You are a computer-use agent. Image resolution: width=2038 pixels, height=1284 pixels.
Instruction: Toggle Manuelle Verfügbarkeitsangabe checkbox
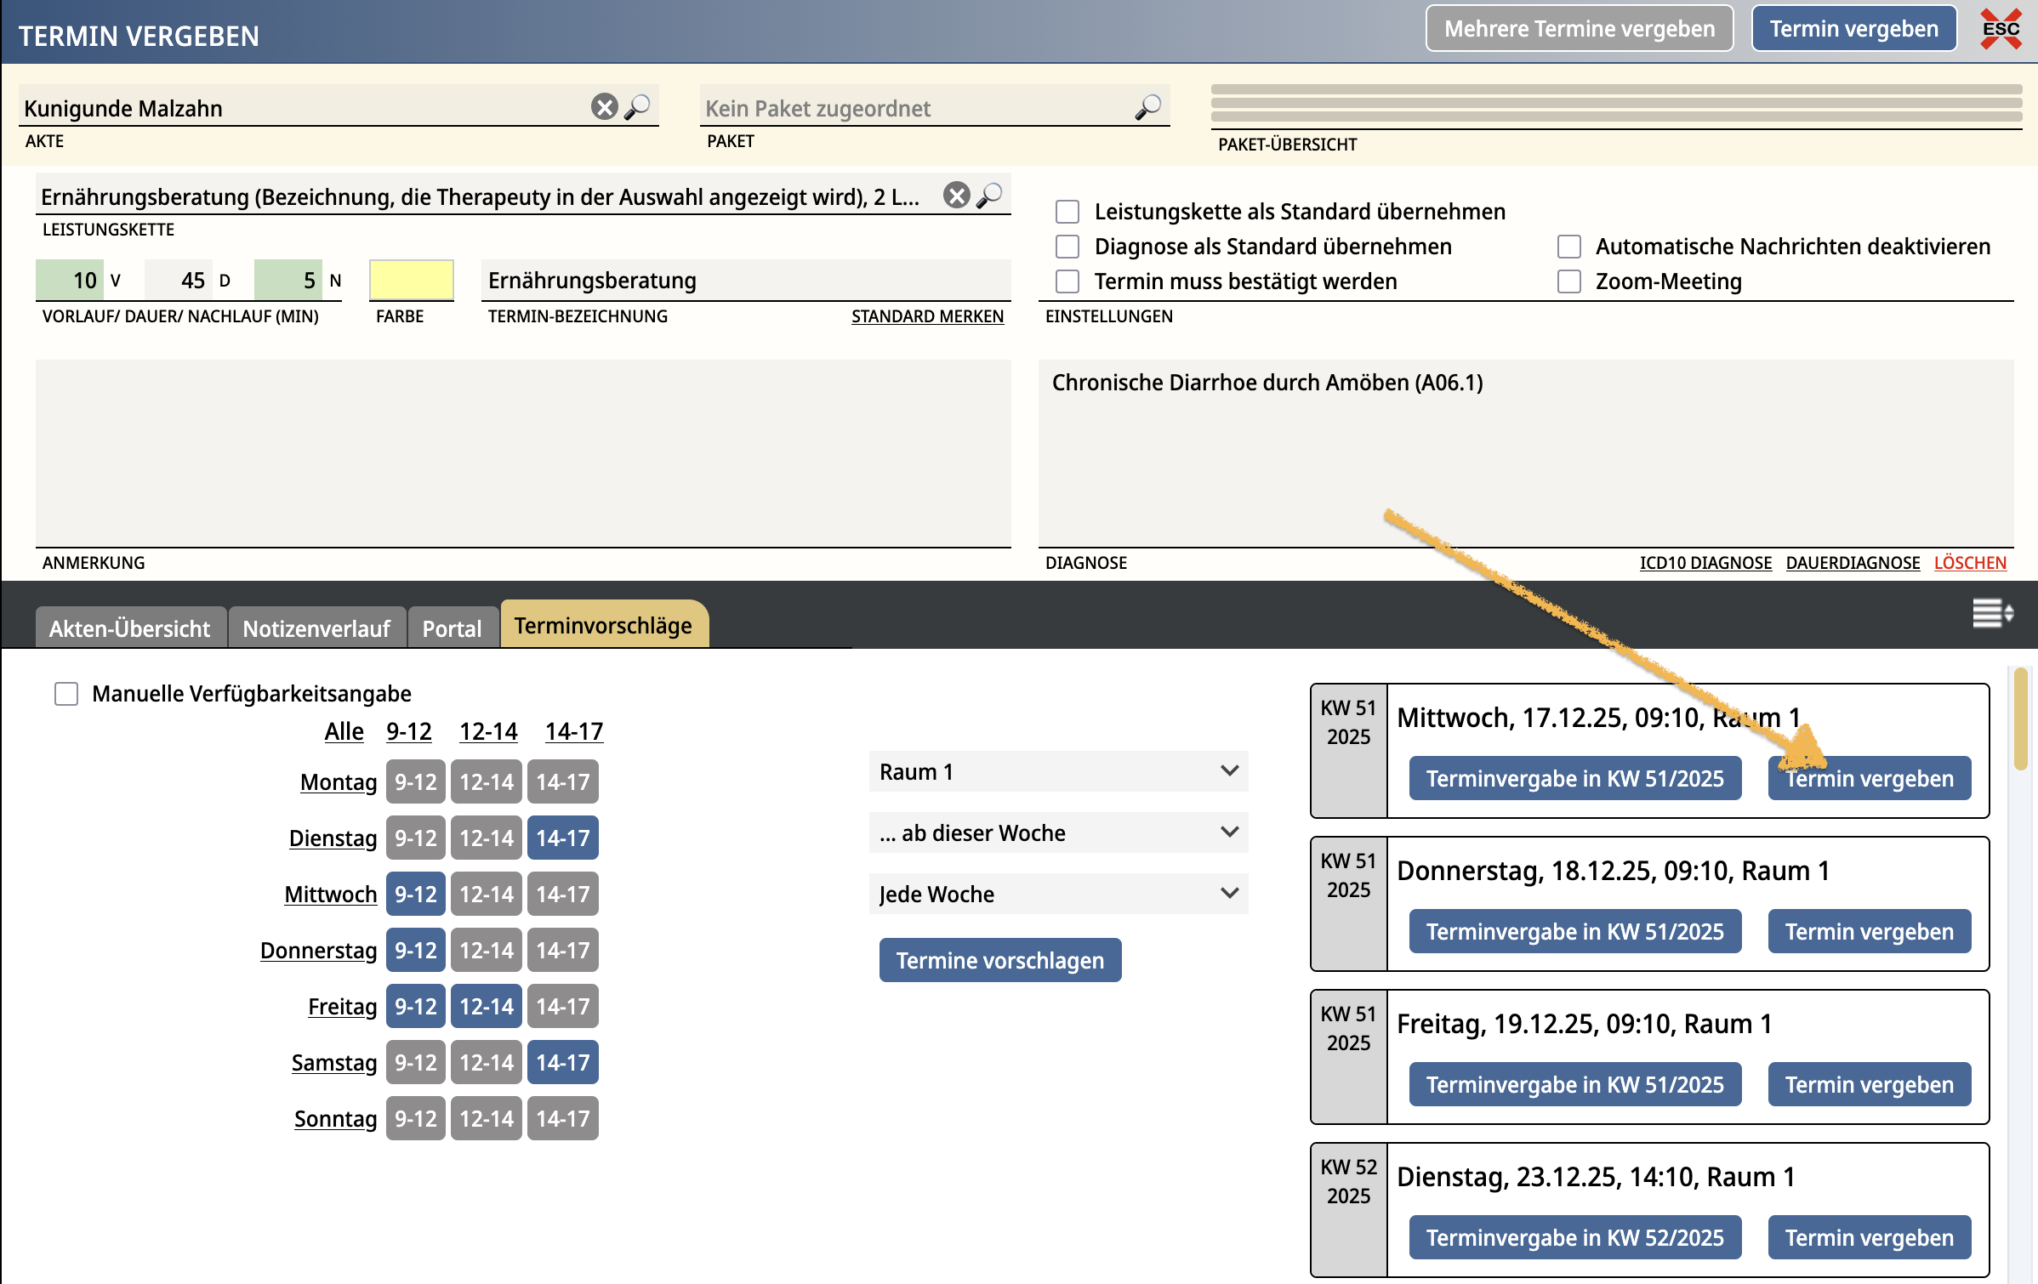coord(66,694)
